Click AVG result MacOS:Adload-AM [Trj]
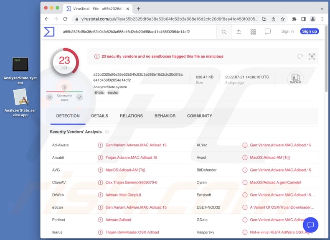 tap(125, 170)
